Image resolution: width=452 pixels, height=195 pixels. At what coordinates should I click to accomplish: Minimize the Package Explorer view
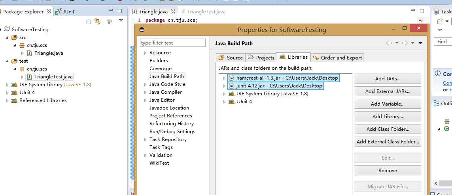coord(111,10)
